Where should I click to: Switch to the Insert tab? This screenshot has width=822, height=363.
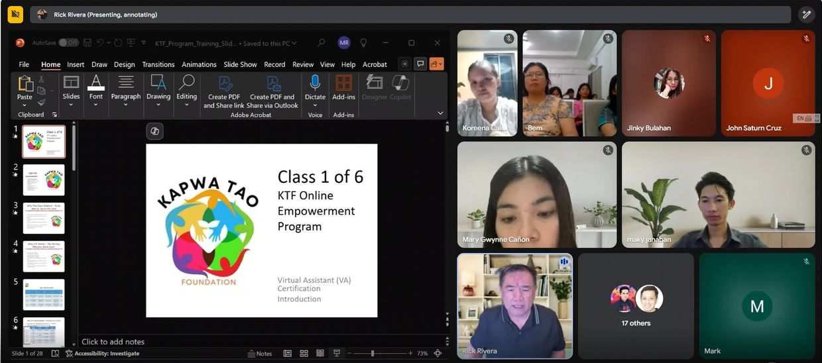[x=76, y=64]
